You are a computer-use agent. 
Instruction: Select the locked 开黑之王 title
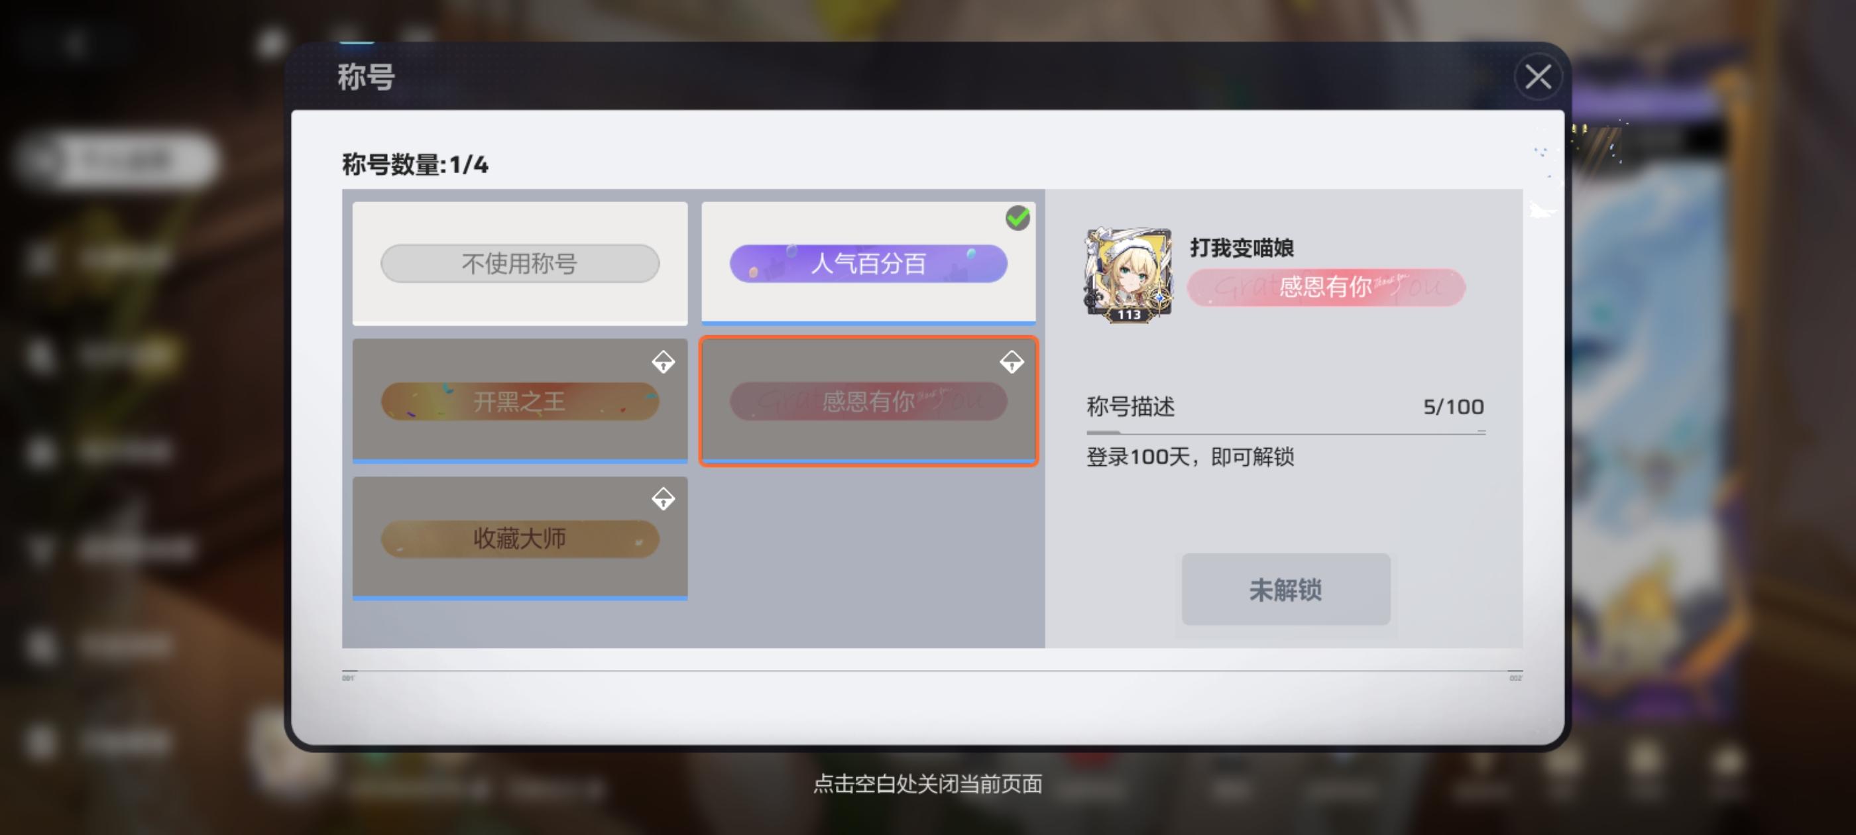pyautogui.click(x=520, y=400)
